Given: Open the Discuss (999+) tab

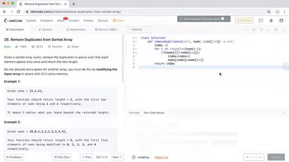Looking at the screenshot, I should pos(106,30).
